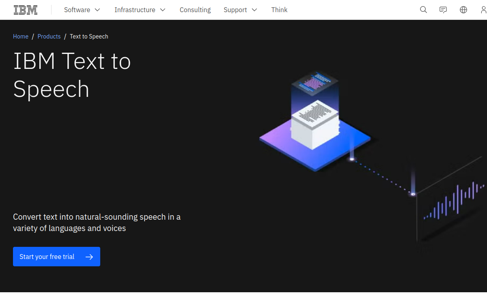
Task: Click the IBM logo
Action: point(26,10)
